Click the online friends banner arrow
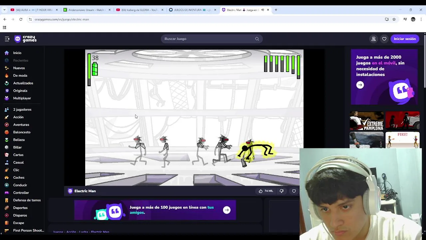This screenshot has height=240, width=426. [x=227, y=210]
